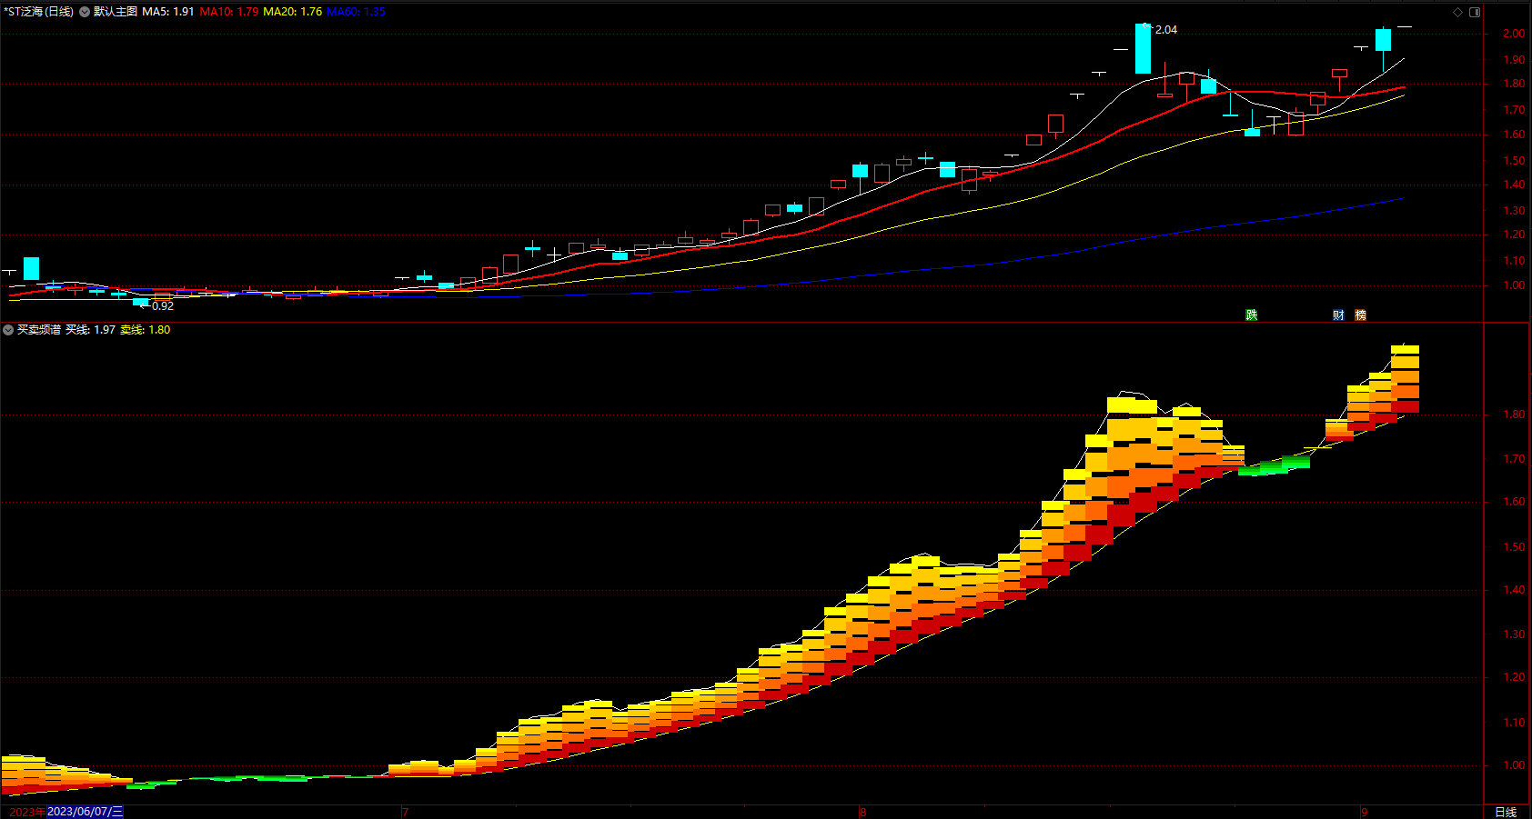Toggle the side panel icon at top right
Viewport: 1532px width, 819px height.
click(x=1475, y=12)
